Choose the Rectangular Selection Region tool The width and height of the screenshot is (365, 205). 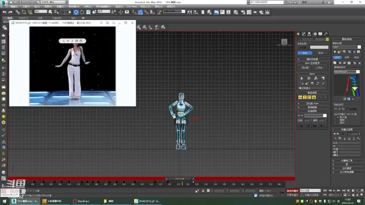[x=63, y=12]
